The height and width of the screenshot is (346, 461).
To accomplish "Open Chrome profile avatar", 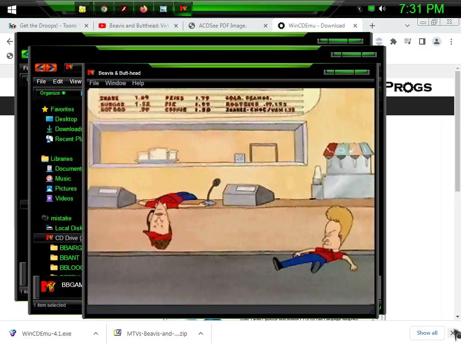I will click(x=437, y=41).
